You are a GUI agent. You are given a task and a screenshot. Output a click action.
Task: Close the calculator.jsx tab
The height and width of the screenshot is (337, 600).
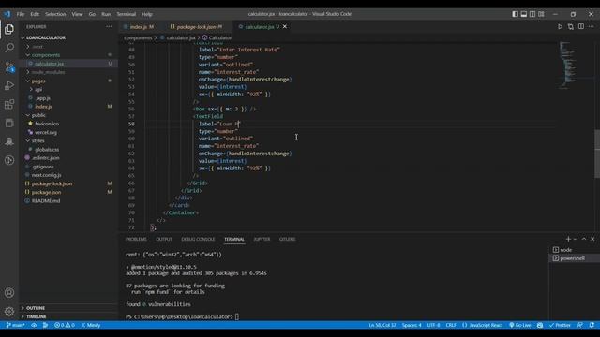point(285,27)
